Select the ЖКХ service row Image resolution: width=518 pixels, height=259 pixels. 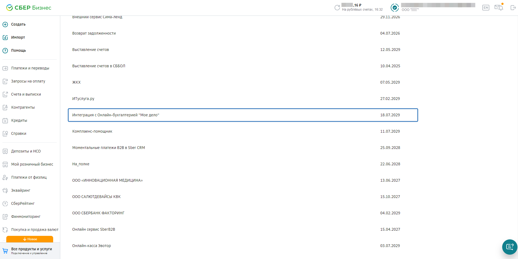tap(243, 82)
